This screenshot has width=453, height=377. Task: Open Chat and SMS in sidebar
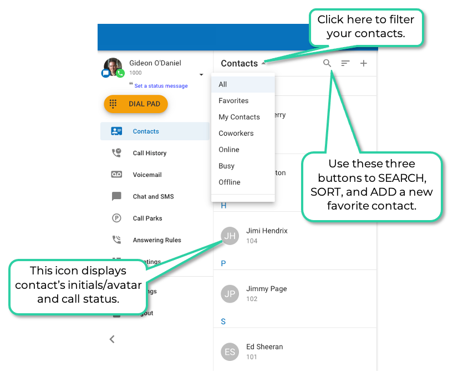153,196
